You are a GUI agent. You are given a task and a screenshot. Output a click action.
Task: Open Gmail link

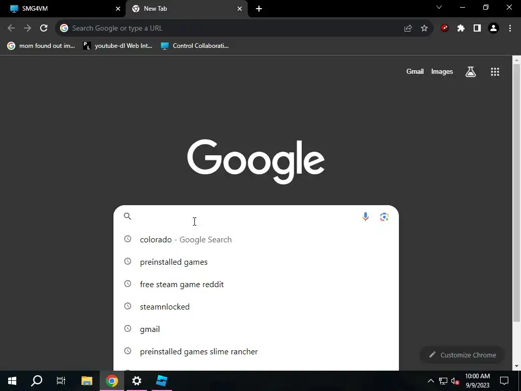point(415,71)
